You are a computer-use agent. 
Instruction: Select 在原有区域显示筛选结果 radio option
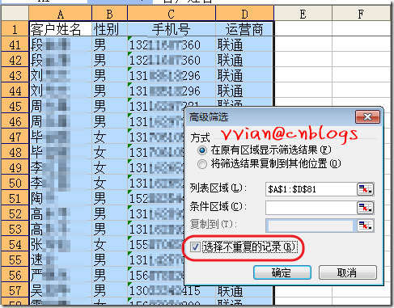pos(202,150)
